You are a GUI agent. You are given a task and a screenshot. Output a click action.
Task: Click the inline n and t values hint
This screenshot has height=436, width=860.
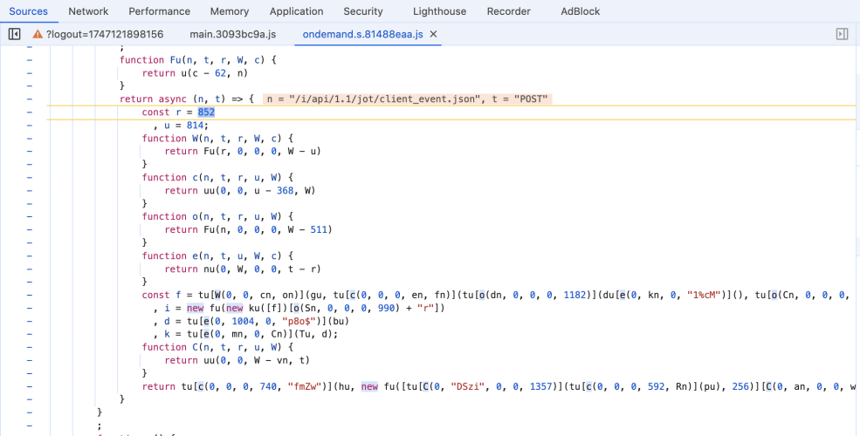pyautogui.click(x=408, y=99)
